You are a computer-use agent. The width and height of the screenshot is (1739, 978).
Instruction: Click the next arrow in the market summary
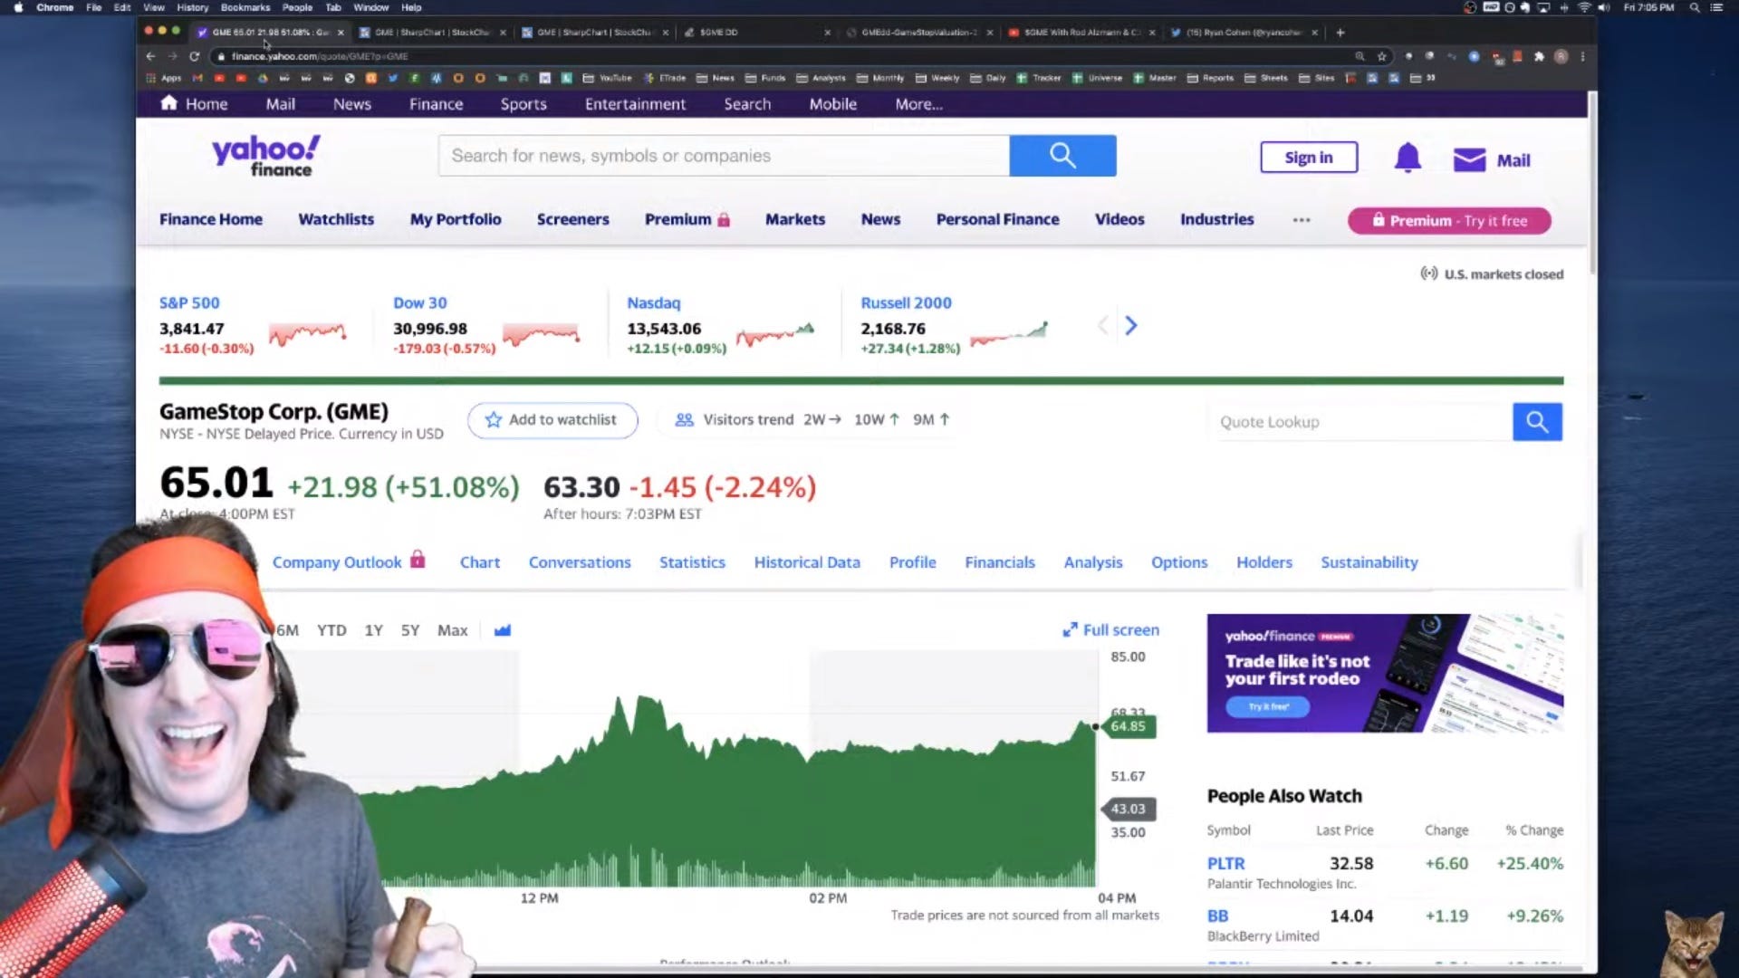pyautogui.click(x=1130, y=325)
